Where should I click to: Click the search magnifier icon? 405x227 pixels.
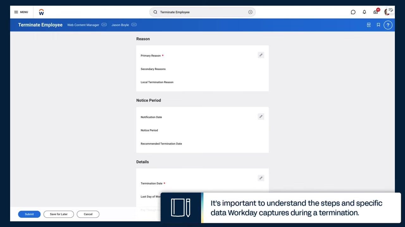pos(155,12)
